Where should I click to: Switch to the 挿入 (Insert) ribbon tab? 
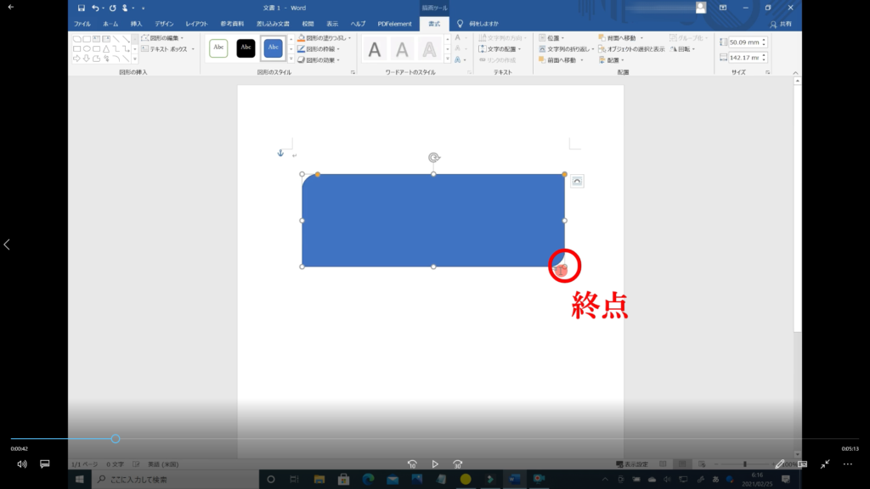136,24
